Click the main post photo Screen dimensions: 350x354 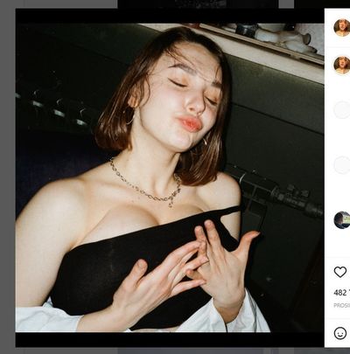pos(170,177)
